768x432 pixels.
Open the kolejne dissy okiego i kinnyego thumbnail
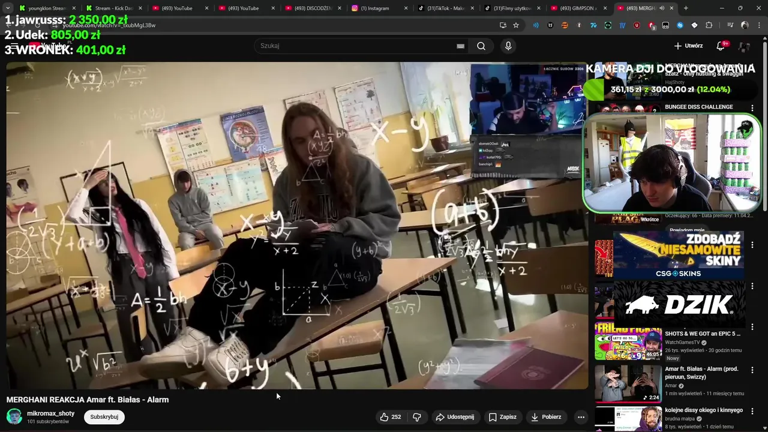click(x=628, y=419)
